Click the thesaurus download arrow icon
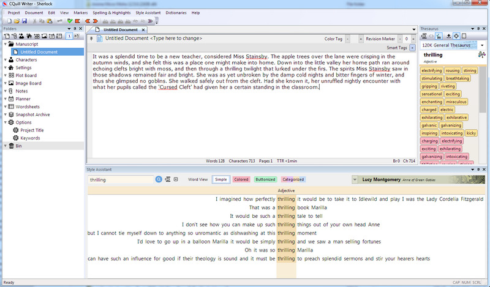The width and height of the screenshot is (490, 287). point(448,35)
